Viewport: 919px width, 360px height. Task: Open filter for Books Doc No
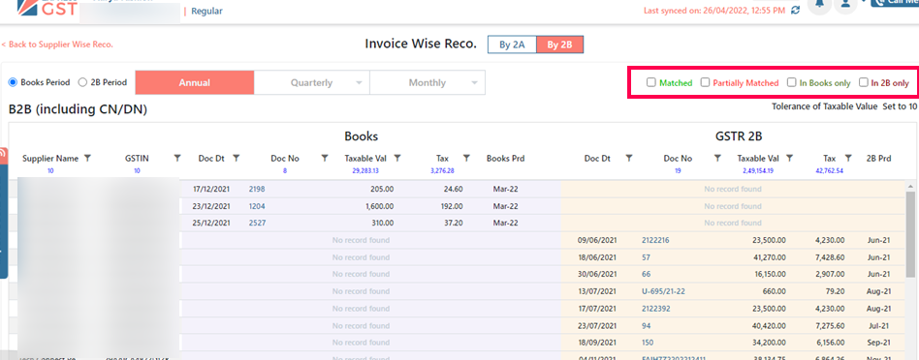tap(324, 158)
